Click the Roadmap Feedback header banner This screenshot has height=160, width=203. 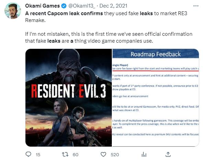coord(156,54)
